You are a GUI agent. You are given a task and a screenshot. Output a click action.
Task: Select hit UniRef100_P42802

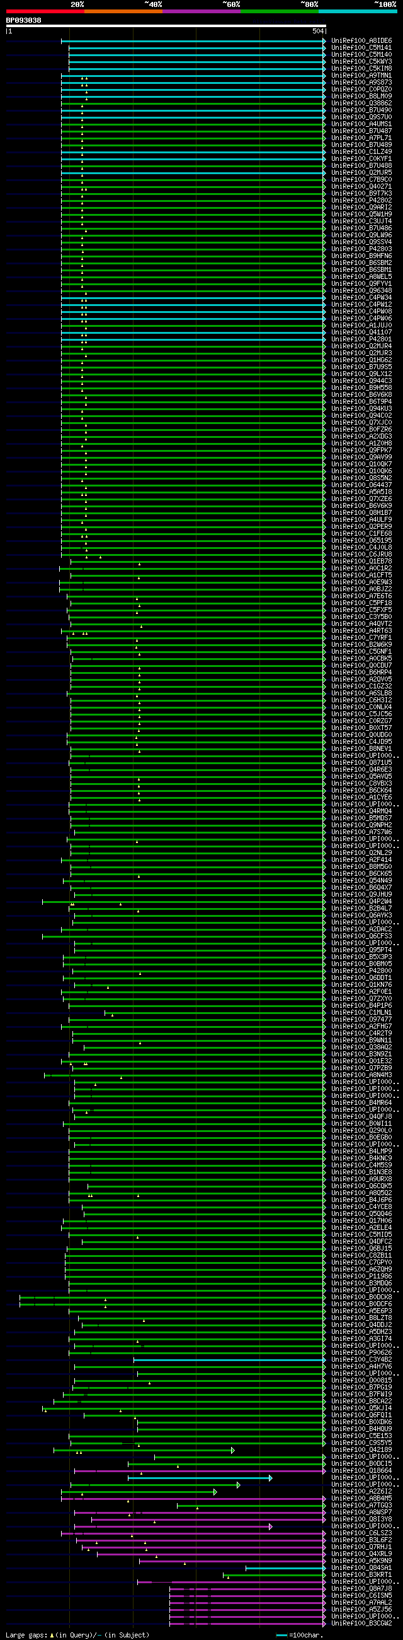pyautogui.click(x=361, y=201)
